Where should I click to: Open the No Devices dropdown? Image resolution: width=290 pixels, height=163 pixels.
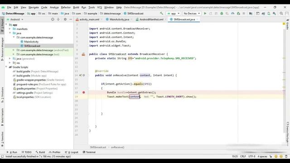click(192, 14)
